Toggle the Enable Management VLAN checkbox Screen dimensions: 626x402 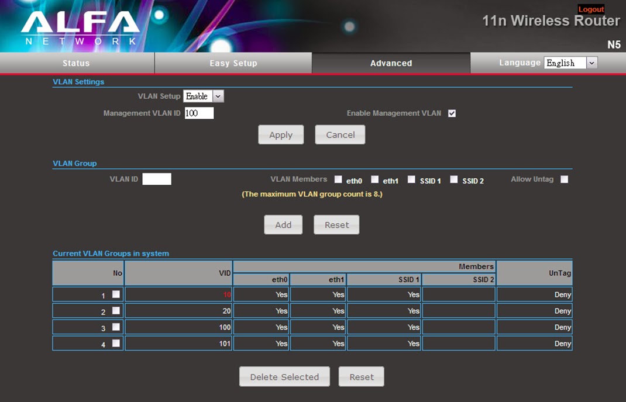[x=452, y=113]
